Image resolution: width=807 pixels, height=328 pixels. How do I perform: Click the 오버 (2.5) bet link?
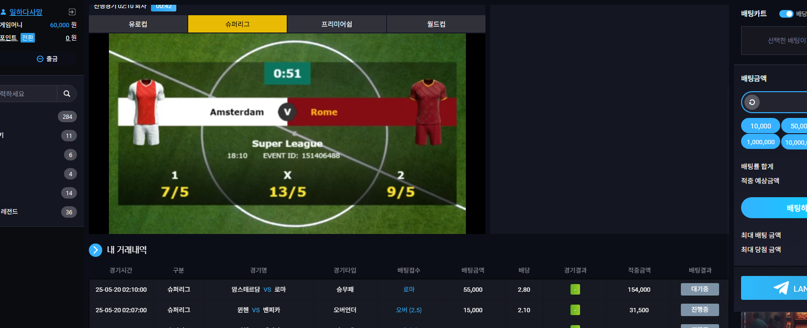pos(409,310)
